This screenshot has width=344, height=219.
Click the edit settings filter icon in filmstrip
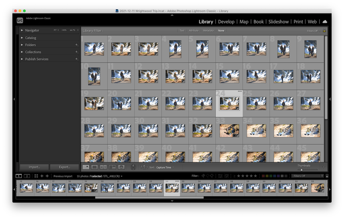coord(220,176)
